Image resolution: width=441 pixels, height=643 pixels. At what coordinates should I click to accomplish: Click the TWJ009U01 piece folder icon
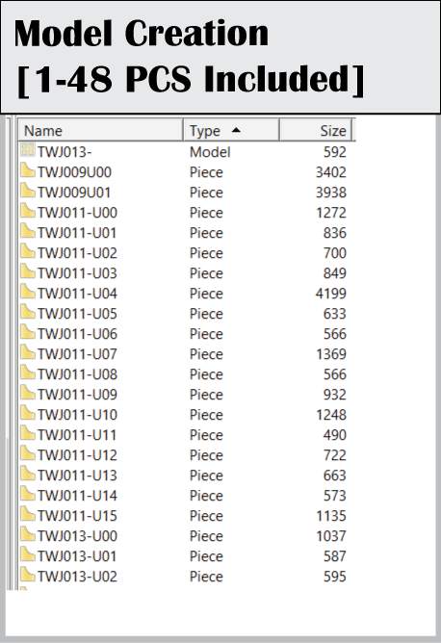[x=28, y=191]
